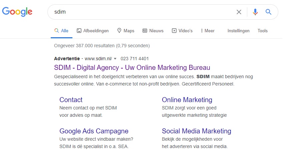The image size is (283, 158).
Task: Open the Tools options
Action: point(262,31)
